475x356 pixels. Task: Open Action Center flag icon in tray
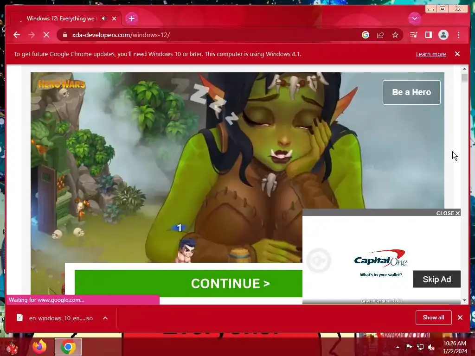tap(409, 347)
